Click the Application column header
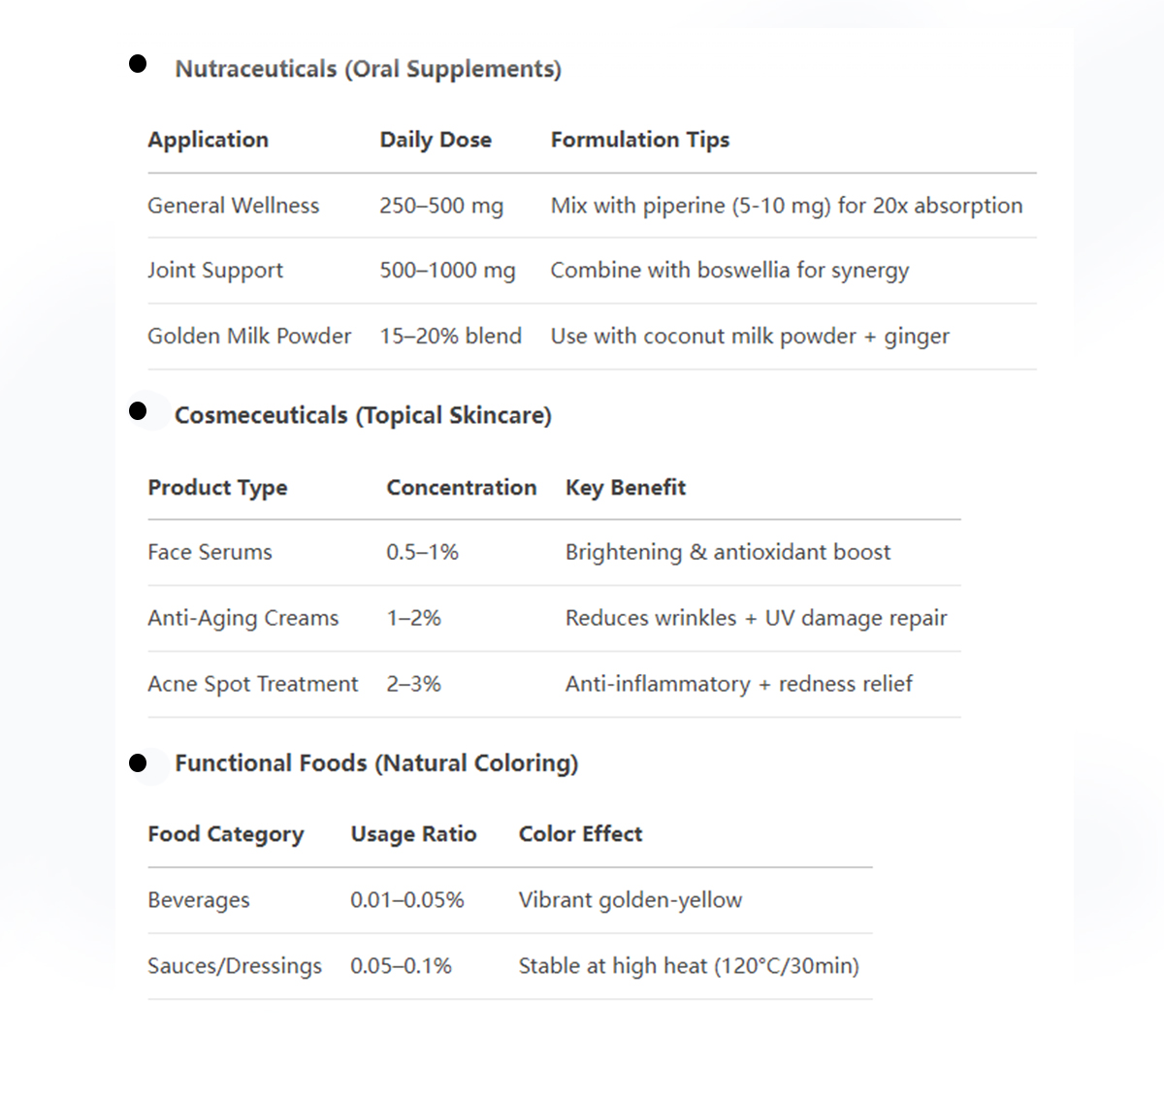 tap(208, 140)
